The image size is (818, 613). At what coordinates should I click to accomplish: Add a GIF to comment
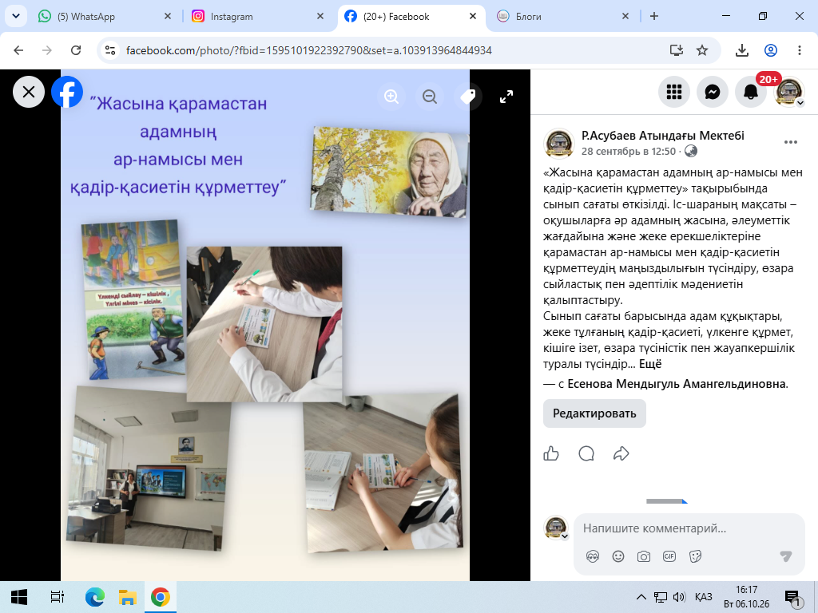point(669,556)
